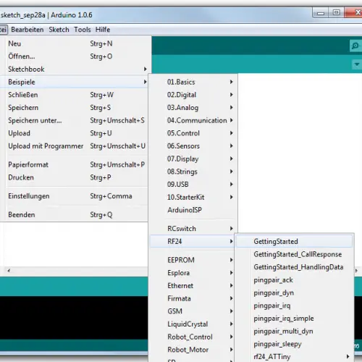Open the Hilfe menu

(103, 30)
